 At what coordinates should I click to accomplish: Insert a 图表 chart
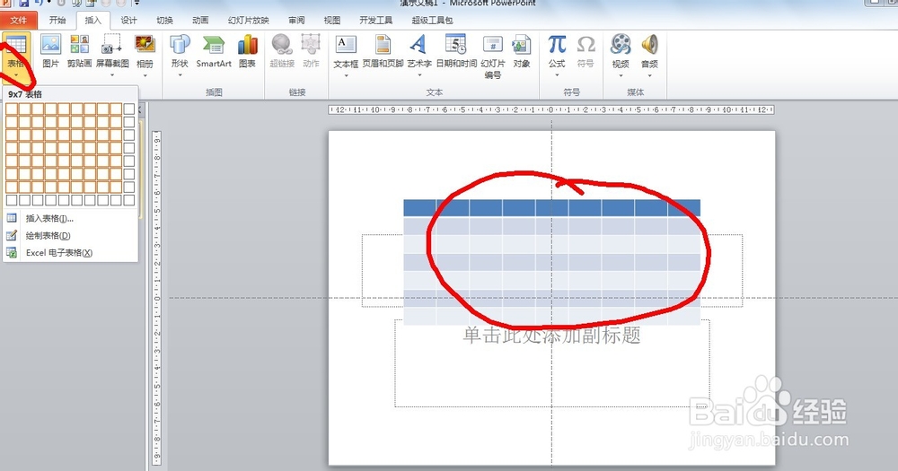[x=248, y=51]
